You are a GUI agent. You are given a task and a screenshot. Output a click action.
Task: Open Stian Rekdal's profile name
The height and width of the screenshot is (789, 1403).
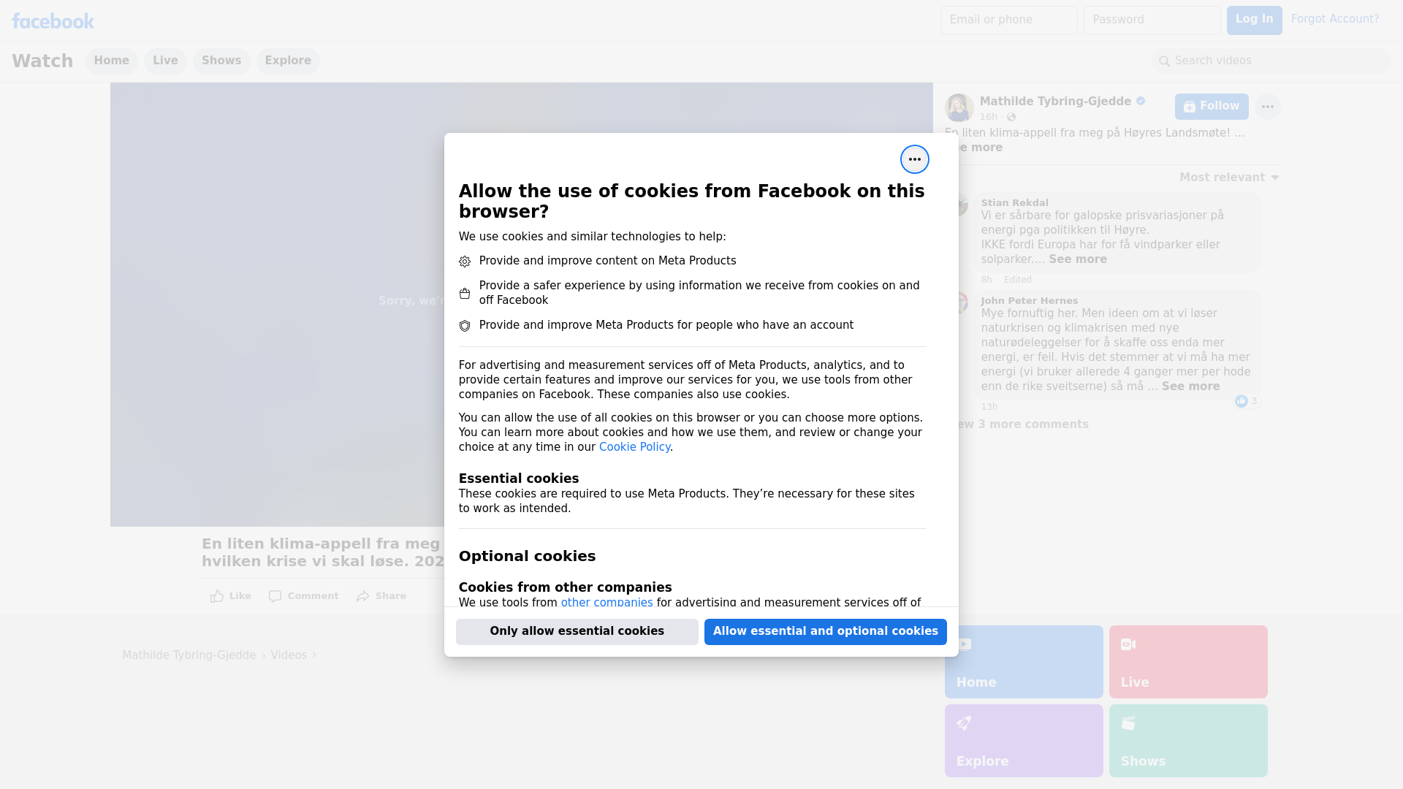(x=1014, y=203)
